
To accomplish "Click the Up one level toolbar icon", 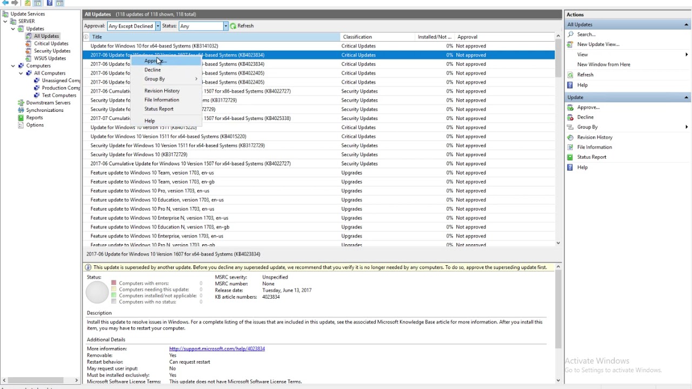I will (x=28, y=3).
